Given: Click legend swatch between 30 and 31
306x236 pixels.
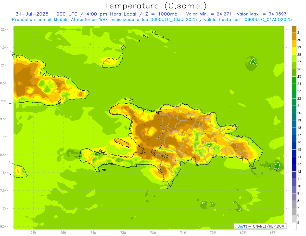Looking at the screenshot, I should tap(294, 36).
